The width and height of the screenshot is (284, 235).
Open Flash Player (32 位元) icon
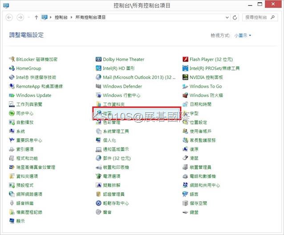(x=186, y=59)
